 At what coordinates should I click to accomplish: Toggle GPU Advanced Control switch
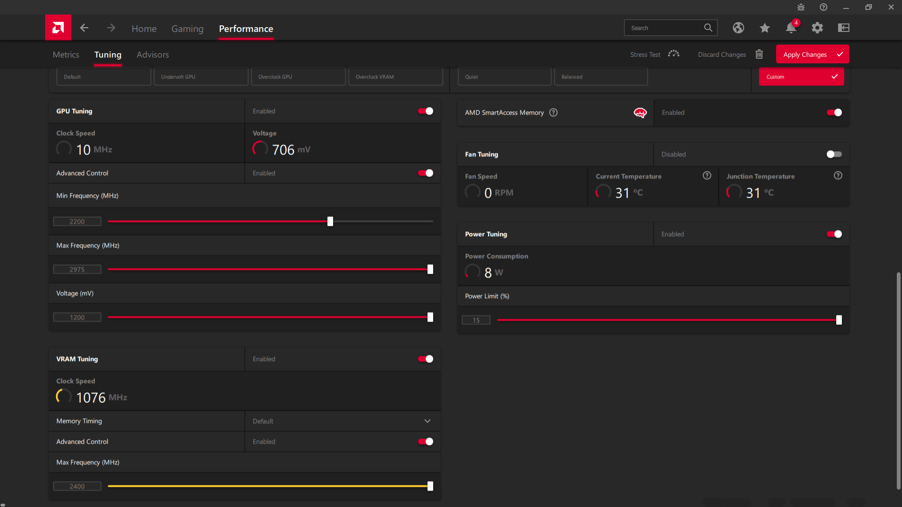pyautogui.click(x=426, y=173)
